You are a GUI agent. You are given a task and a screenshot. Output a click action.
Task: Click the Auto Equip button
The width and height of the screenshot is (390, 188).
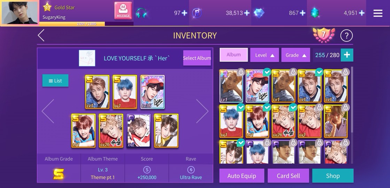pos(242,176)
